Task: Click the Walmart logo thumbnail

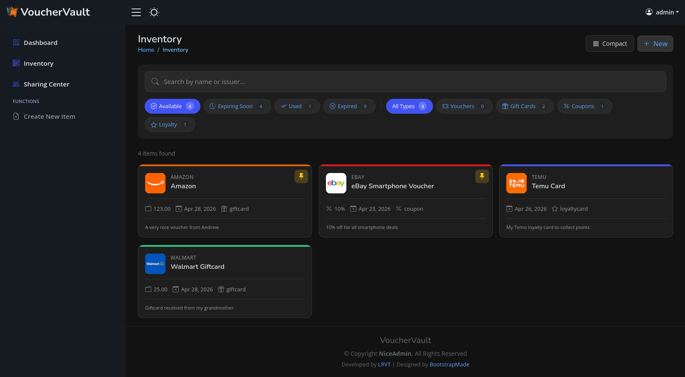Action: pos(155,264)
